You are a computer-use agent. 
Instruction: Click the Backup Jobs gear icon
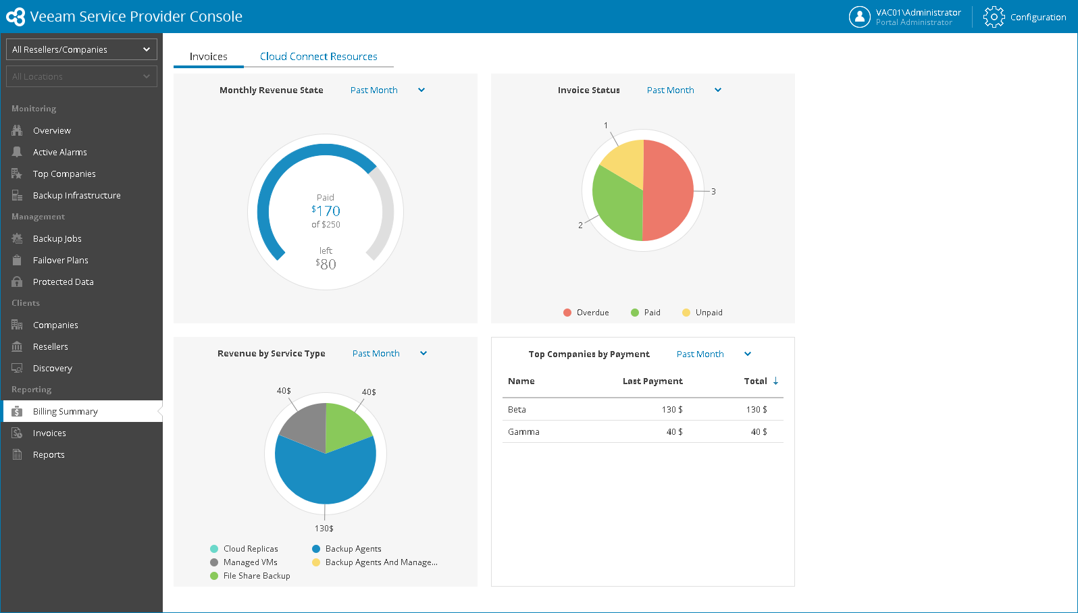point(17,238)
